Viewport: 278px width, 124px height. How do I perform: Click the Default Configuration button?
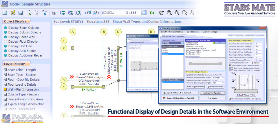click(x=235, y=35)
